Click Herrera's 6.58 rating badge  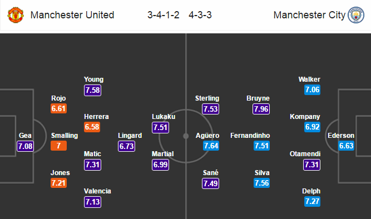92,127
